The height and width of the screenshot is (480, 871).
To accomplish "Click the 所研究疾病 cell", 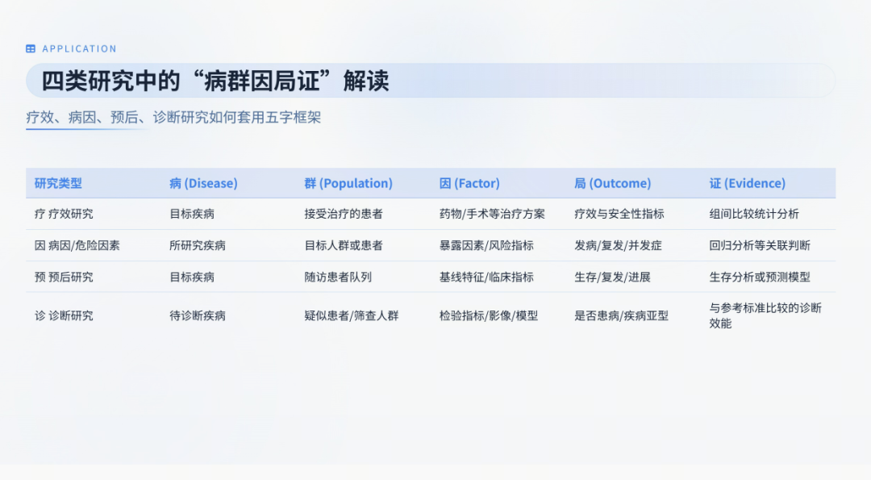I will pyautogui.click(x=198, y=245).
